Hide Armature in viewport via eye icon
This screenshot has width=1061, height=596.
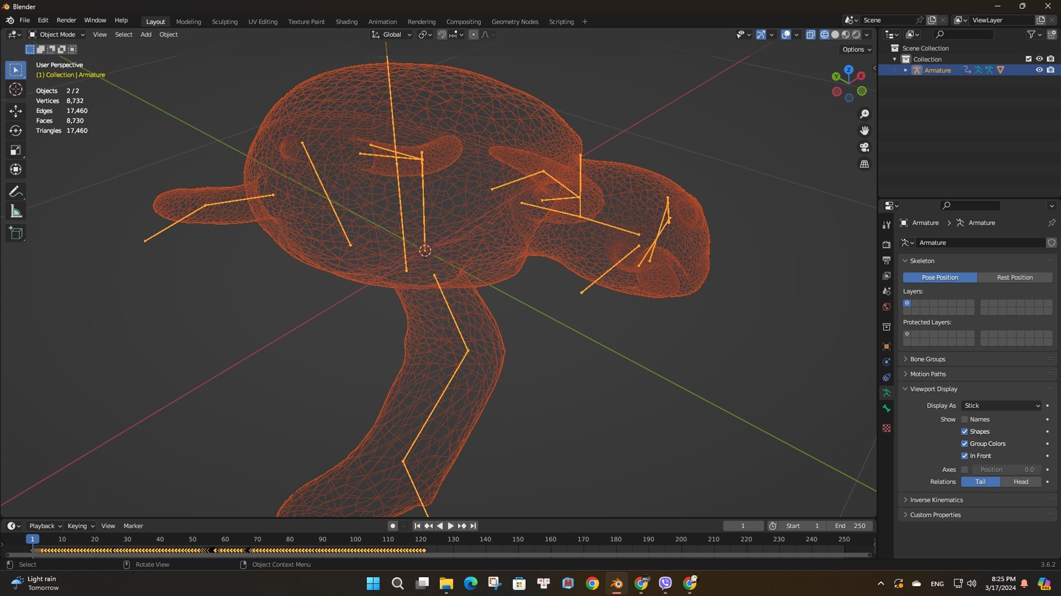click(1039, 70)
